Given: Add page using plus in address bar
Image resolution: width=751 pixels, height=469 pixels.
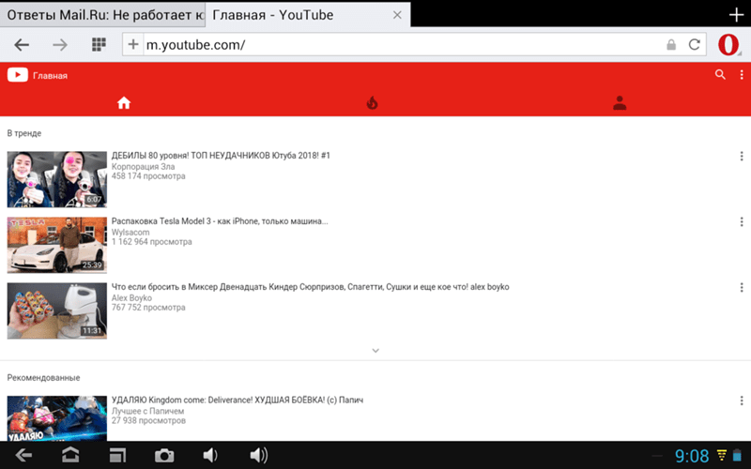Looking at the screenshot, I should tap(133, 44).
